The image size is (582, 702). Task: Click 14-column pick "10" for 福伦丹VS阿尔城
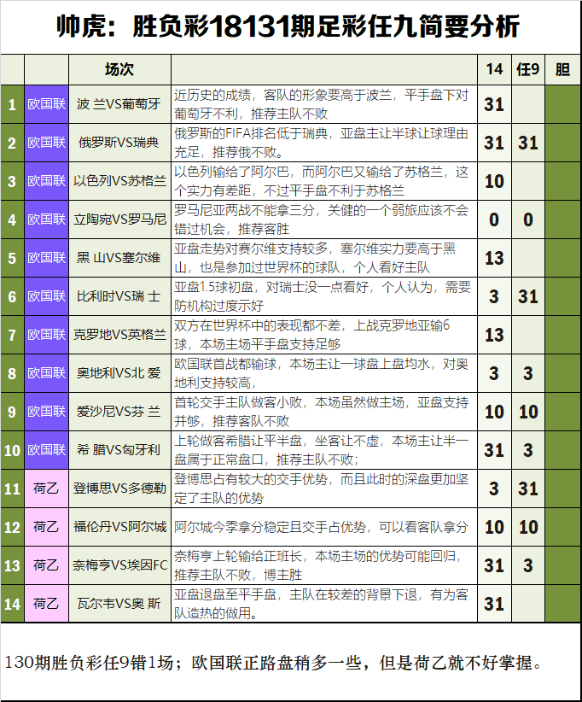pos(494,528)
